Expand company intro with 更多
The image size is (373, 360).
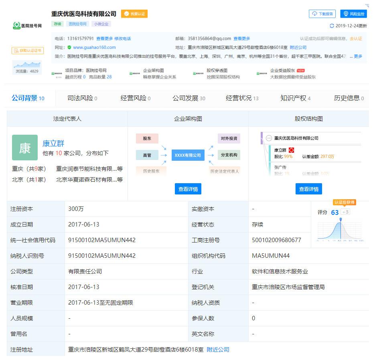pyautogui.click(x=358, y=56)
